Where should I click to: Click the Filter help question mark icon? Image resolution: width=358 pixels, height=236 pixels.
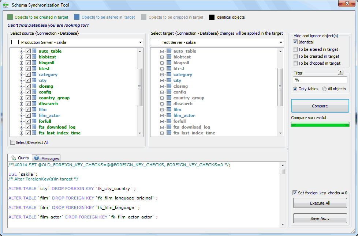click(x=340, y=73)
